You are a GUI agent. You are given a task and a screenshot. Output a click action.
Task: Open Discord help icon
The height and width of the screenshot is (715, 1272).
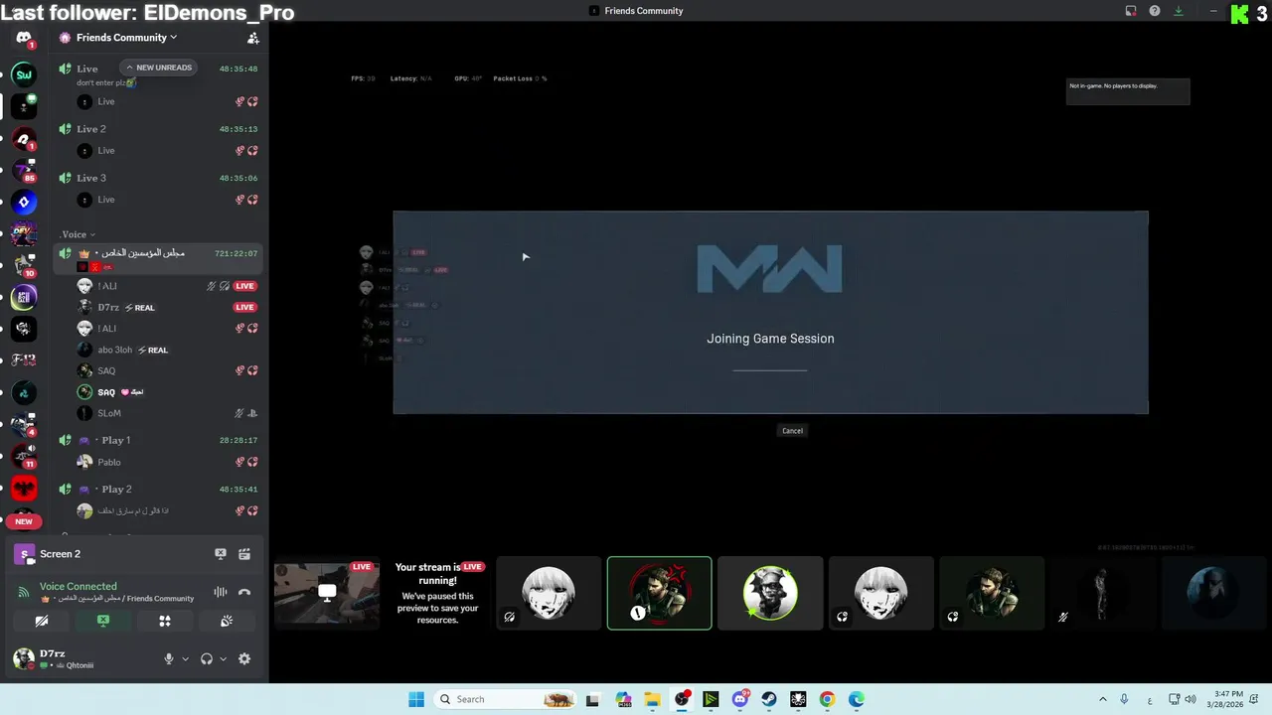click(1155, 11)
